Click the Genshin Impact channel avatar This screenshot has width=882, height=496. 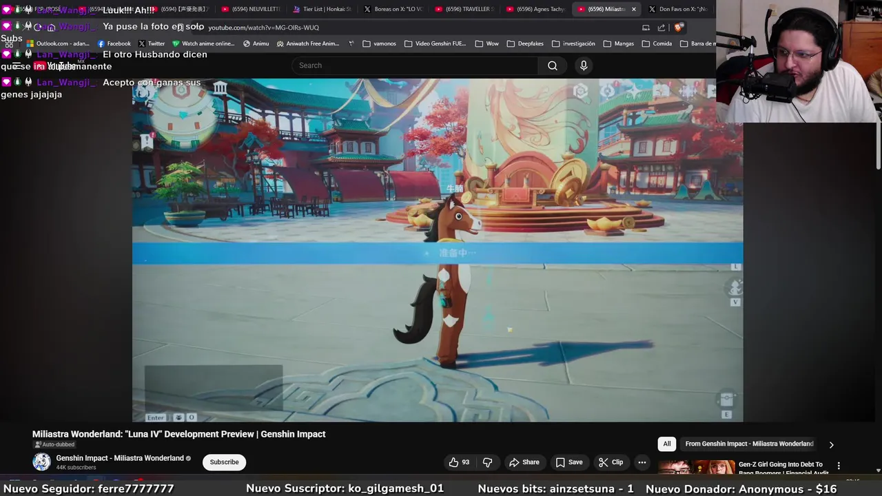point(41,462)
